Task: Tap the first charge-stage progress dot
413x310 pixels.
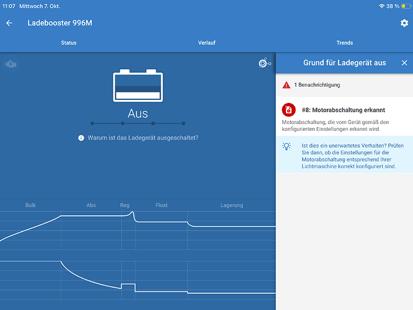Action: [x=92, y=123]
